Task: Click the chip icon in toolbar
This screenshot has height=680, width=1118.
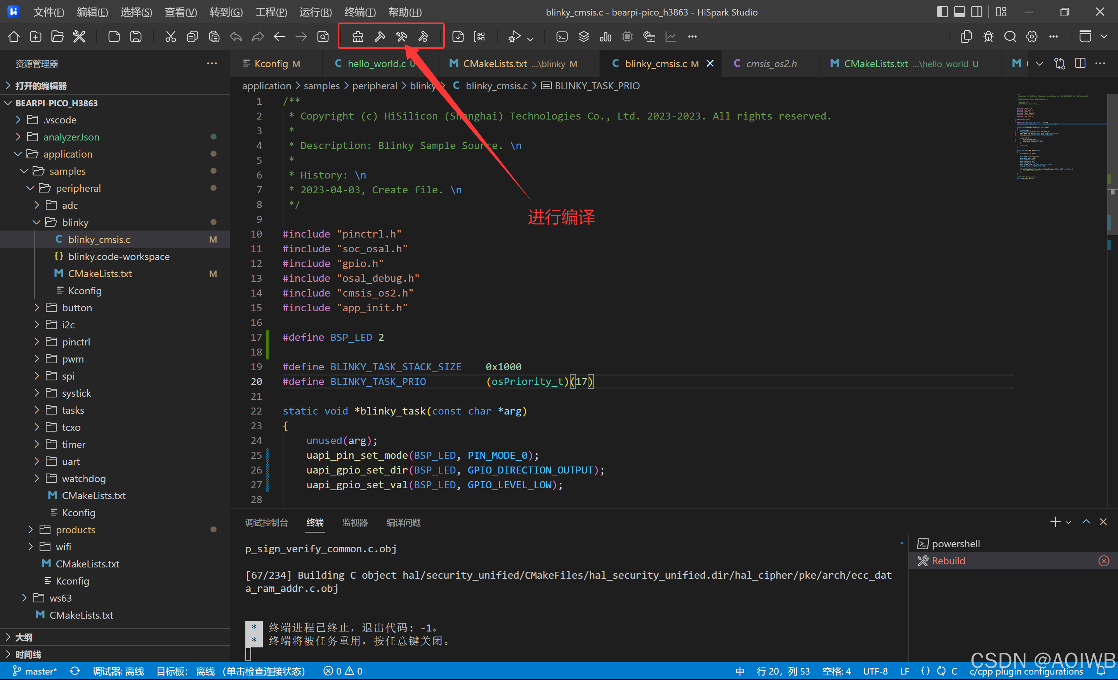Action: click(x=627, y=37)
